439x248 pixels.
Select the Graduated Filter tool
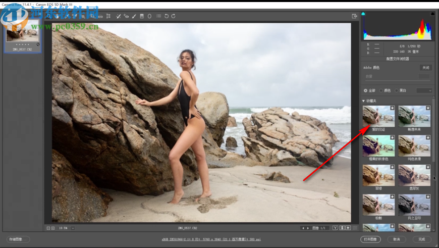(142, 16)
